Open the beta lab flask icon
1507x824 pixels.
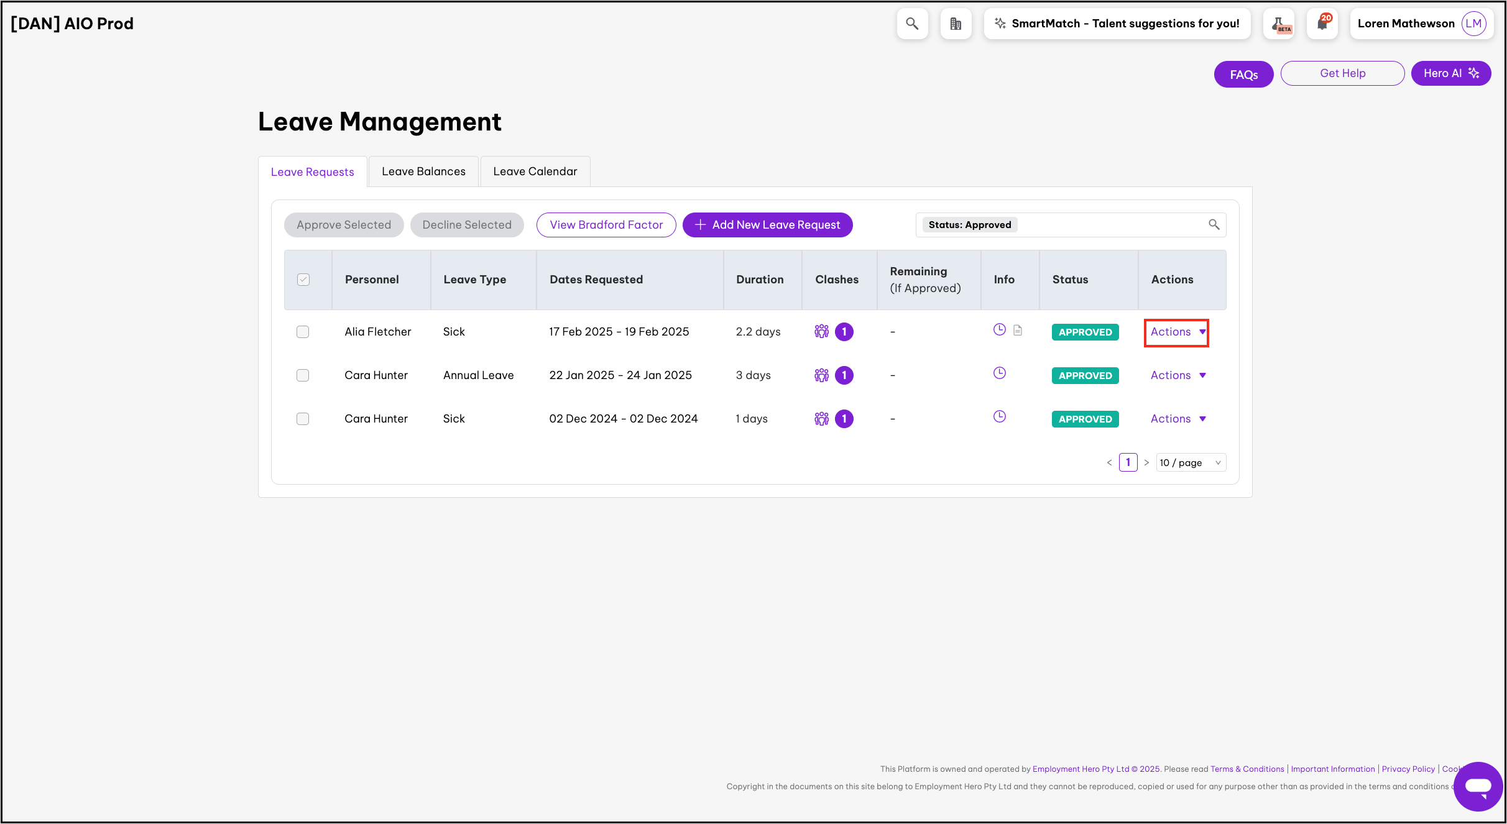1279,24
